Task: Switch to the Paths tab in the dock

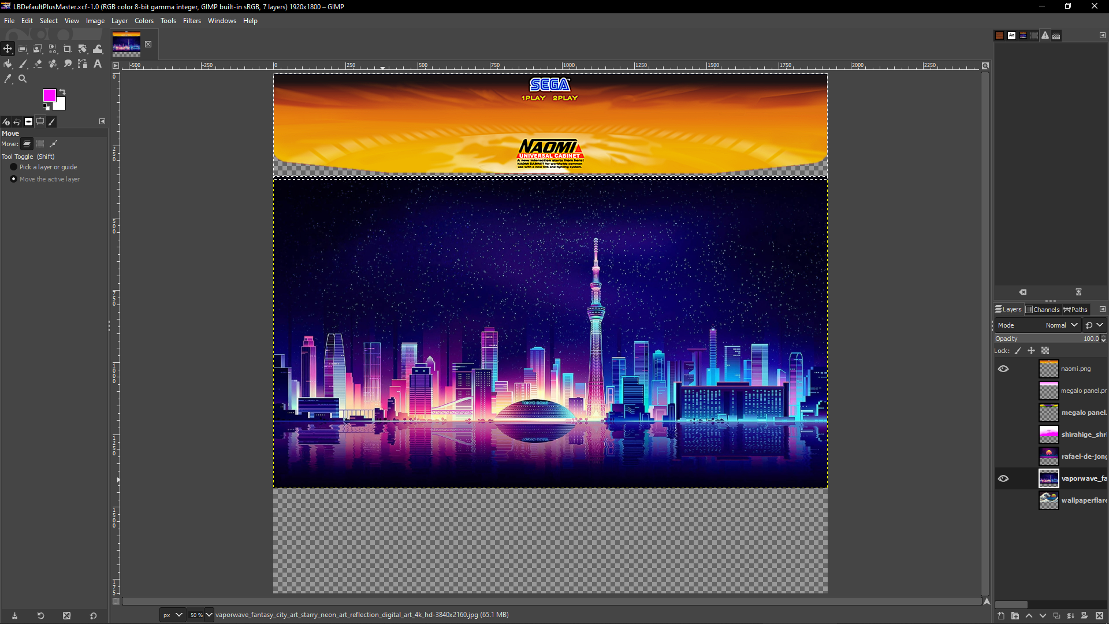Action: click(x=1075, y=310)
